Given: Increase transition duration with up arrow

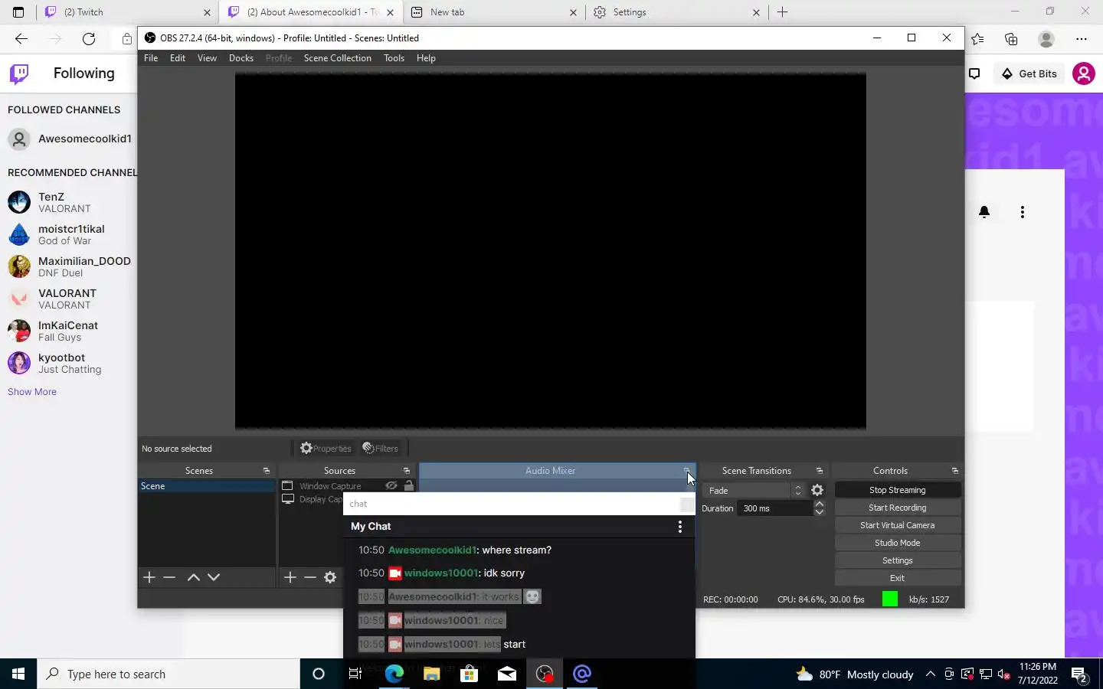Looking at the screenshot, I should pos(819,504).
